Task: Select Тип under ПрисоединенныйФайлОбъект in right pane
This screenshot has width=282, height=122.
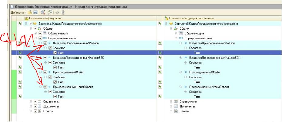Action: pyautogui.click(x=197, y=97)
